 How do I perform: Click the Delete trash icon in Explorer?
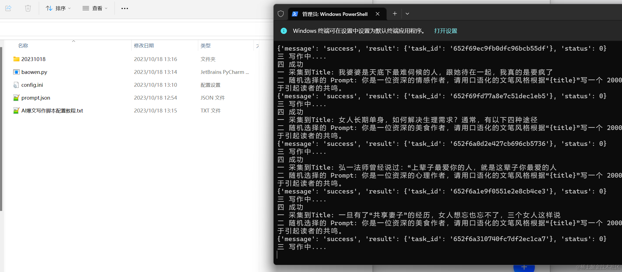point(28,8)
